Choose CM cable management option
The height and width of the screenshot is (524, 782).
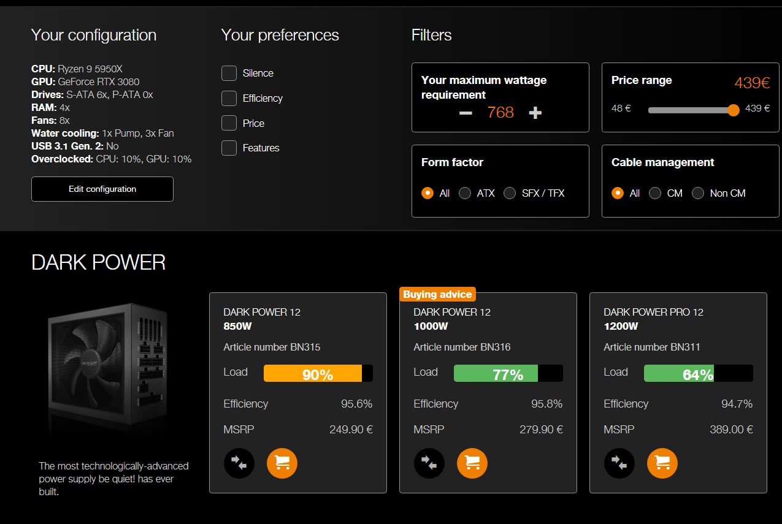pos(655,193)
